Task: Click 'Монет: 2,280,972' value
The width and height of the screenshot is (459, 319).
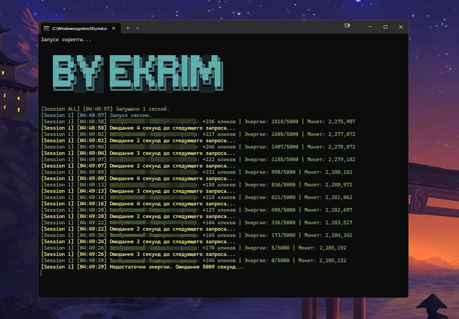Action: tap(328, 185)
